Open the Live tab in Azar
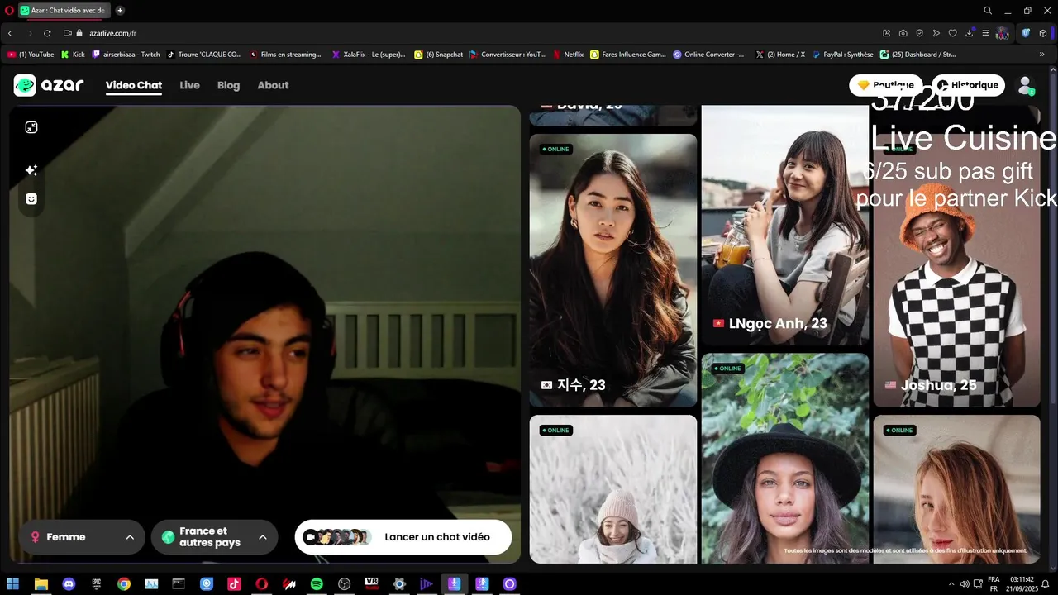This screenshot has height=595, width=1058. pyautogui.click(x=189, y=85)
